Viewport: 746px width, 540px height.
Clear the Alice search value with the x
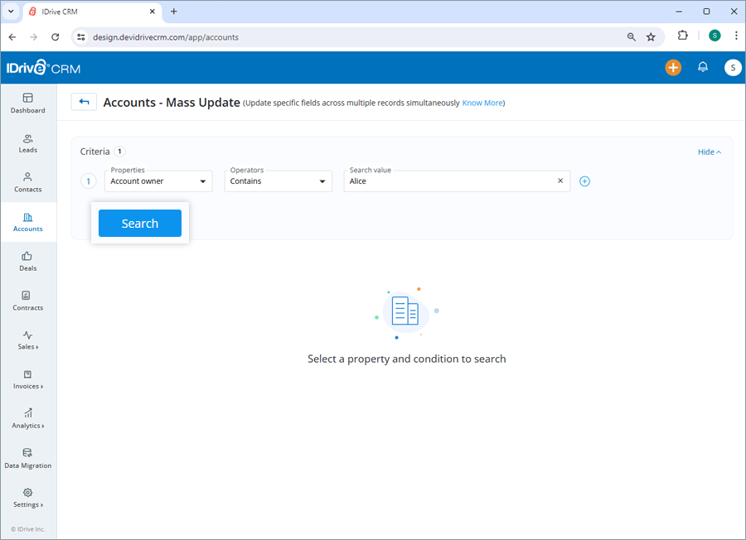pos(560,181)
